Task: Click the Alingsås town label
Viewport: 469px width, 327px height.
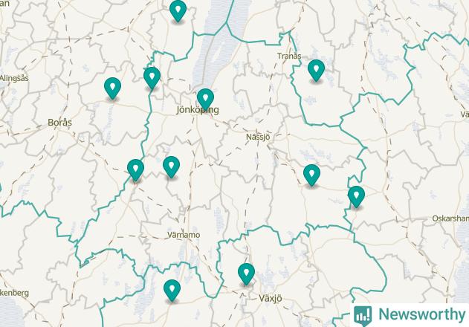Action: [x=14, y=78]
